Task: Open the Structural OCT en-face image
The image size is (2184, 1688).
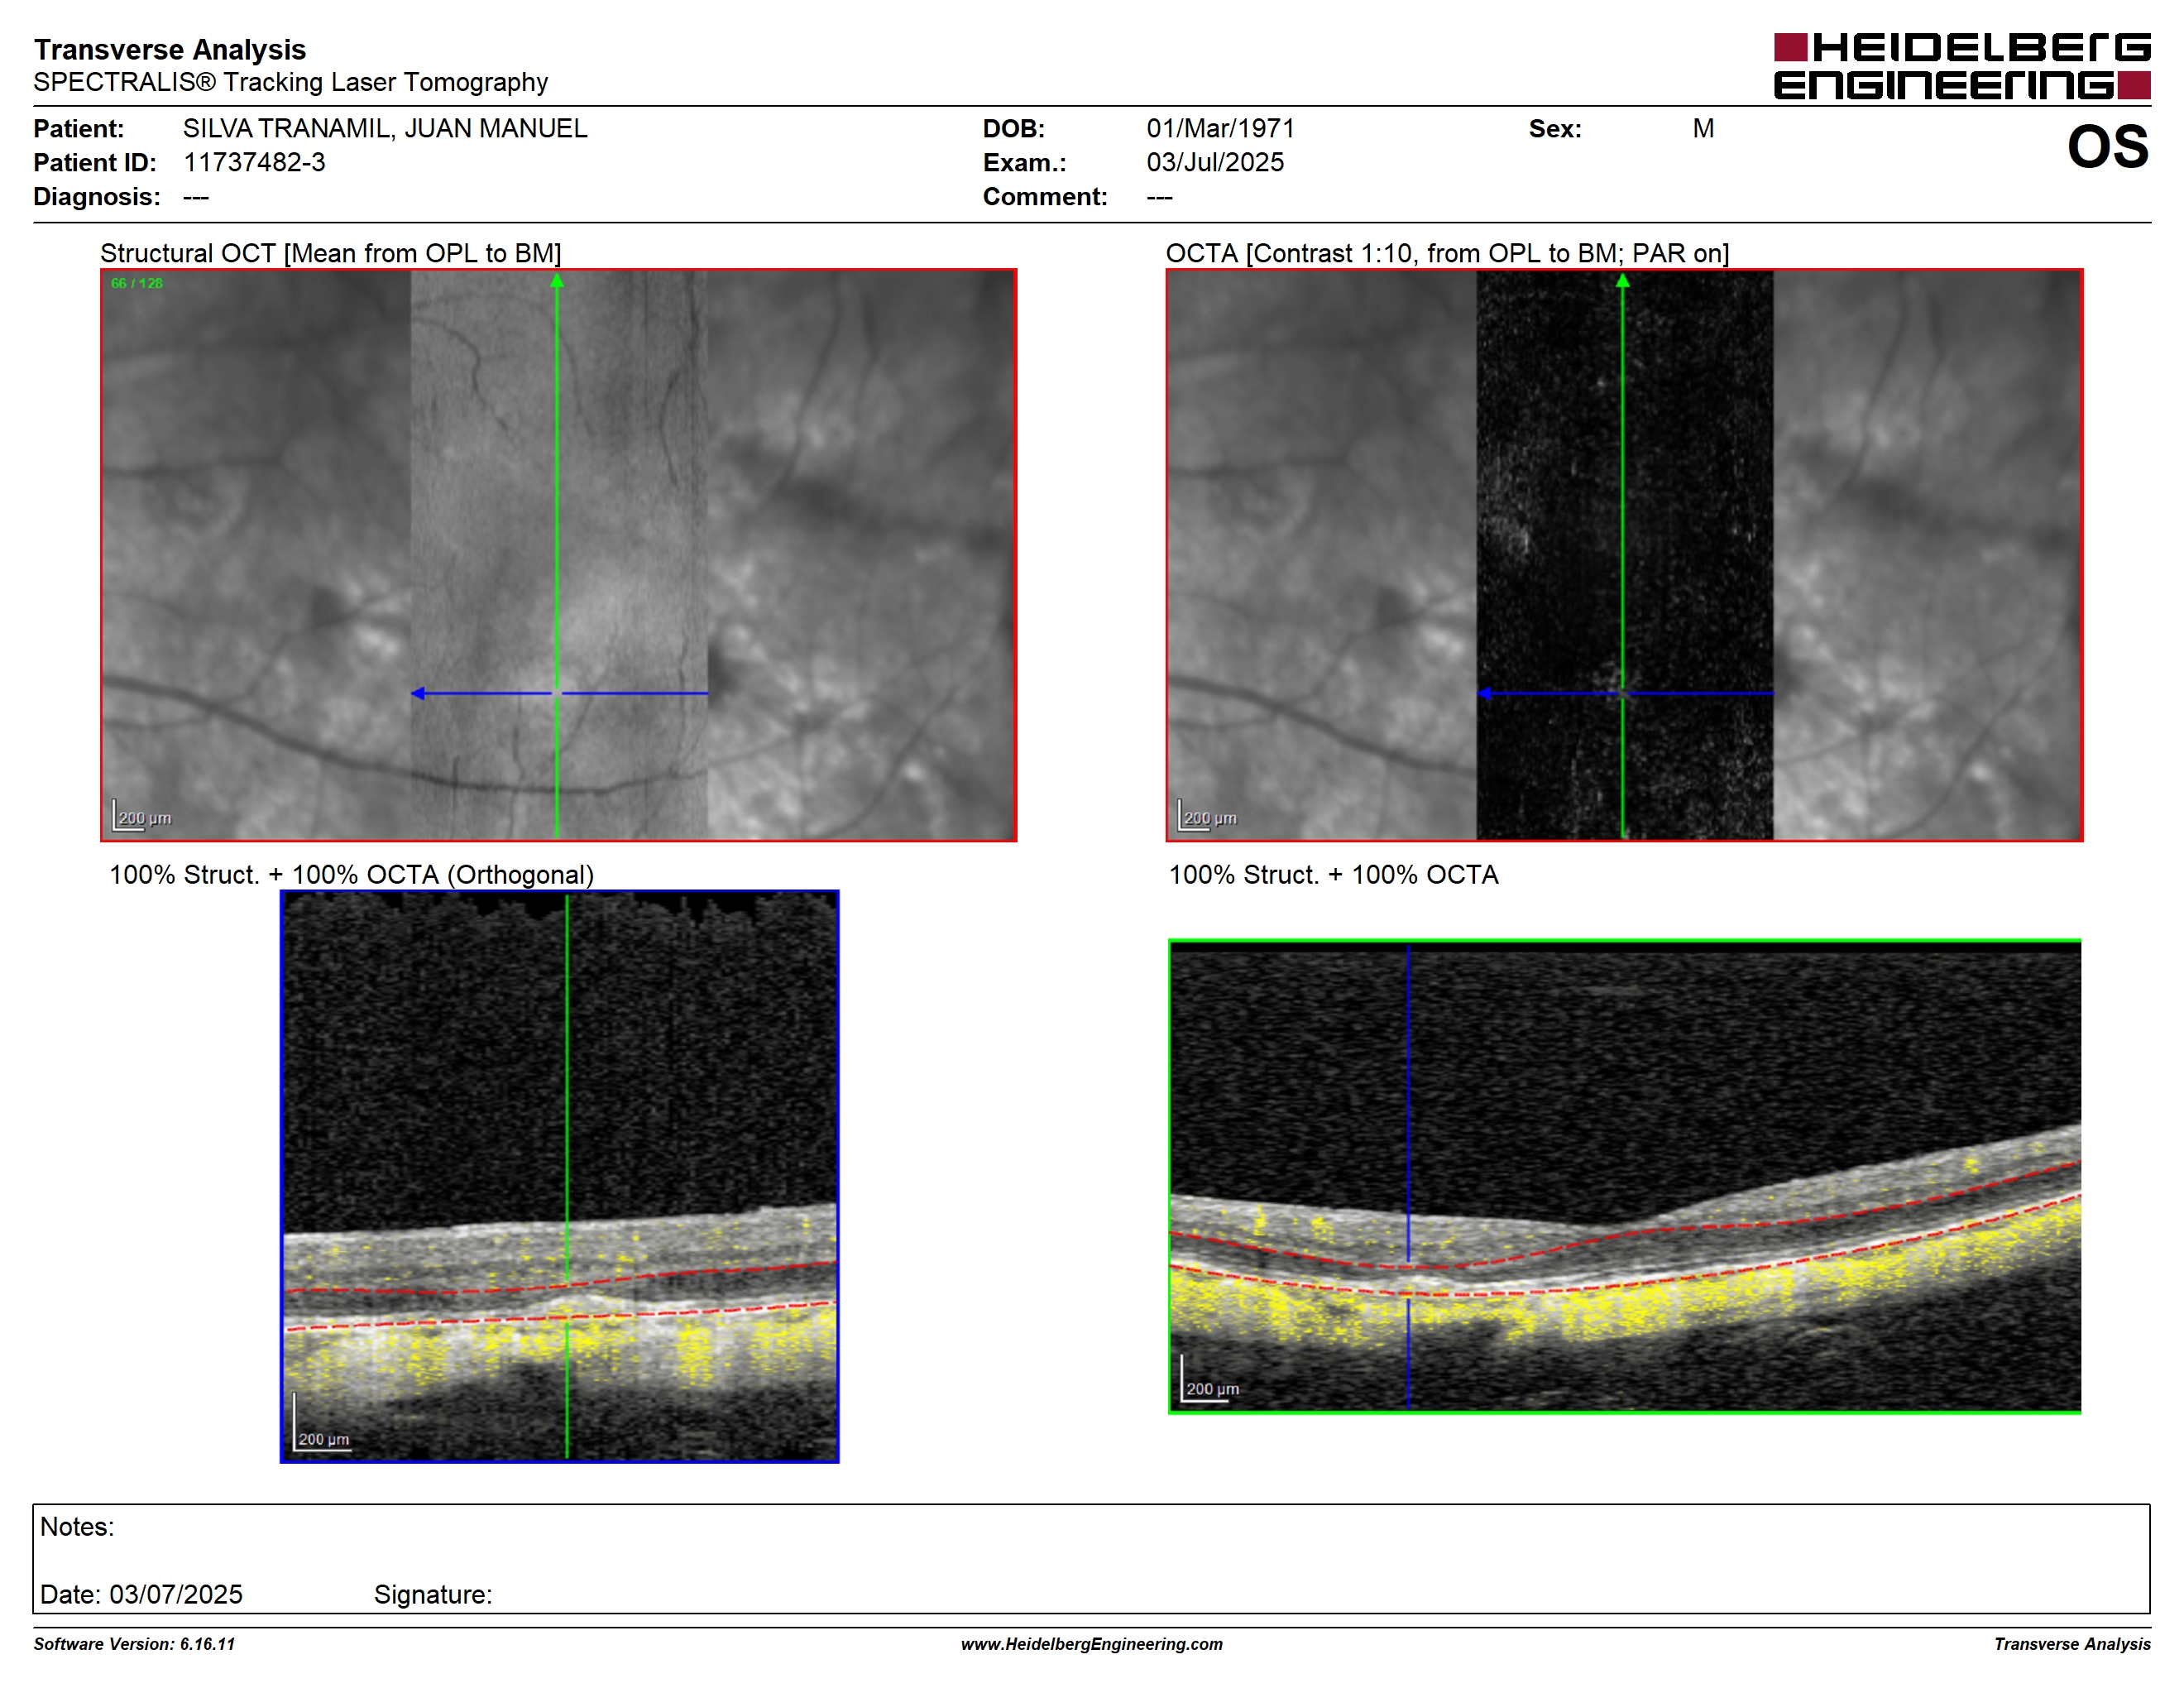Action: [558, 555]
